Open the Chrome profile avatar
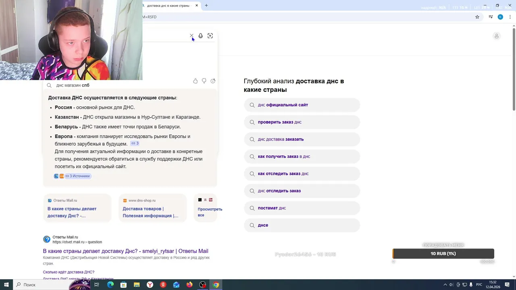Screen dimensions: 516x290 [x=500, y=17]
